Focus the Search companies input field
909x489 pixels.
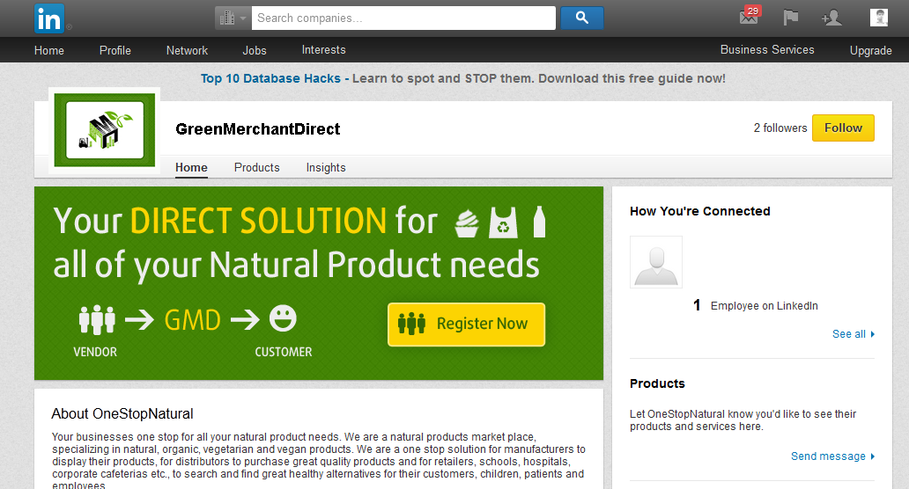pos(403,18)
